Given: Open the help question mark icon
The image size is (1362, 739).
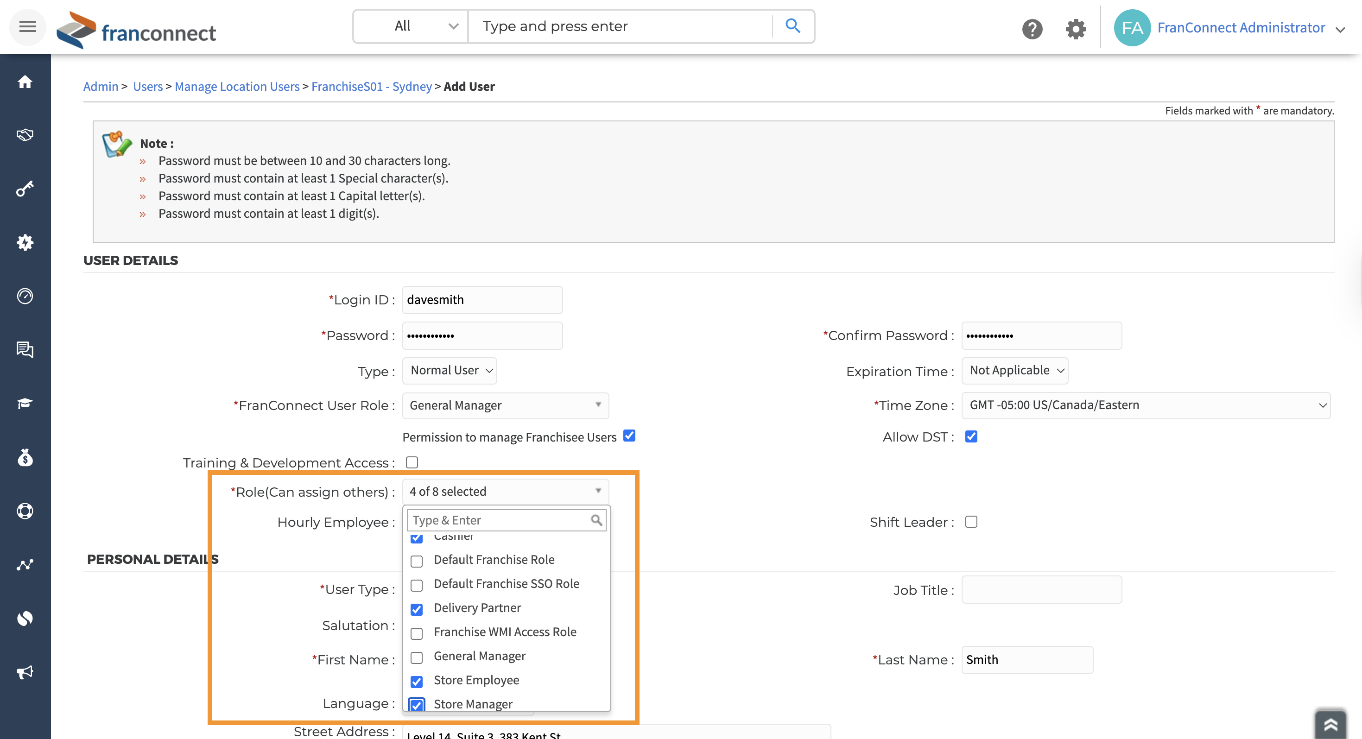Looking at the screenshot, I should tap(1032, 29).
